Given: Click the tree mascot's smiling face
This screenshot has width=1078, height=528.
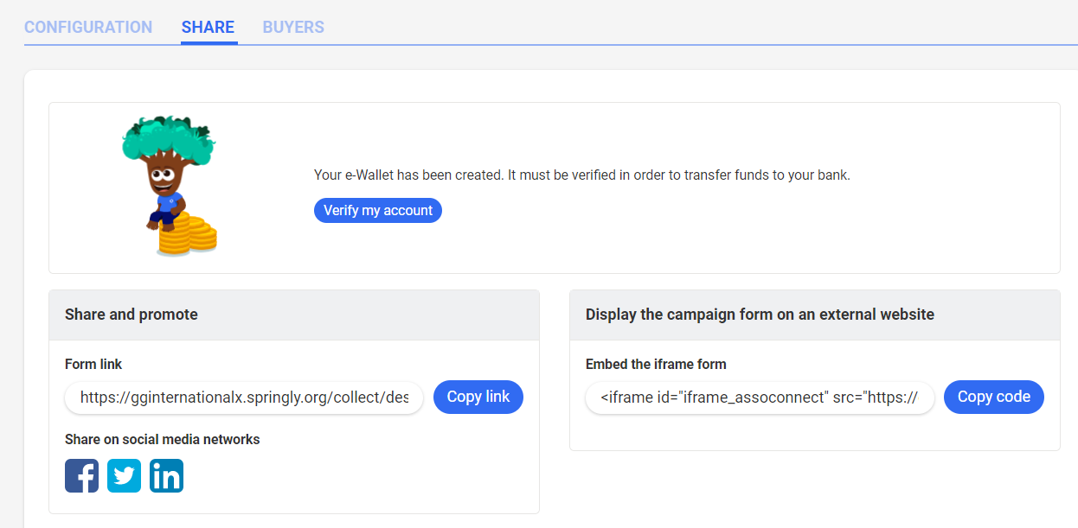Looking at the screenshot, I should click(x=163, y=180).
